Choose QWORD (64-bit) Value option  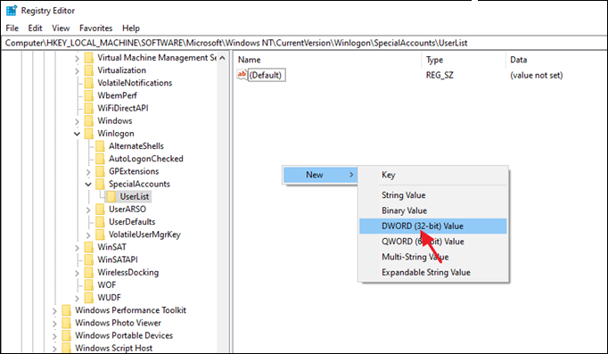coord(432,242)
